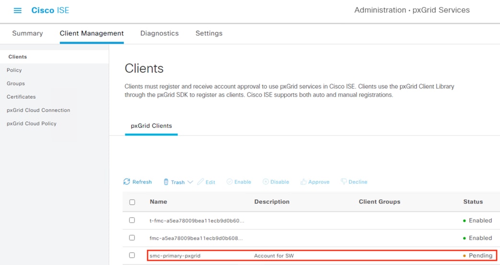The height and width of the screenshot is (265, 500).
Task: Click the smc-primary-pxgrid client name
Action: pos(175,256)
